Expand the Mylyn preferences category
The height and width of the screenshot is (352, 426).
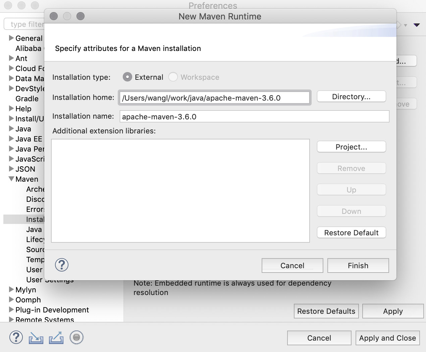click(x=11, y=290)
